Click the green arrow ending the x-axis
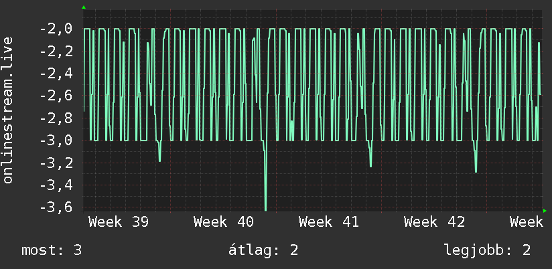552x269 pixels. 545,211
